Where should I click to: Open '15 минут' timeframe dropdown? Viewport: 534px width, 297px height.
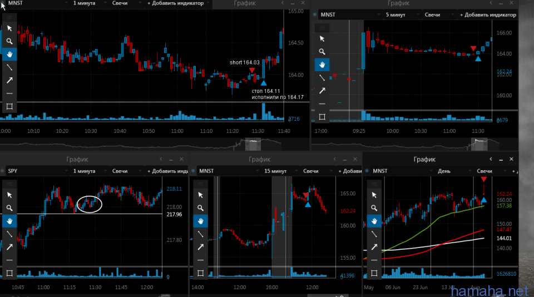tap(280, 171)
